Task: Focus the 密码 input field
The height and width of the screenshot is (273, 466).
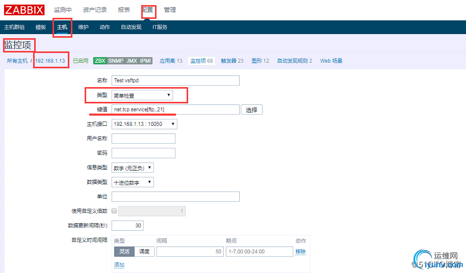Action: pyautogui.click(x=144, y=153)
